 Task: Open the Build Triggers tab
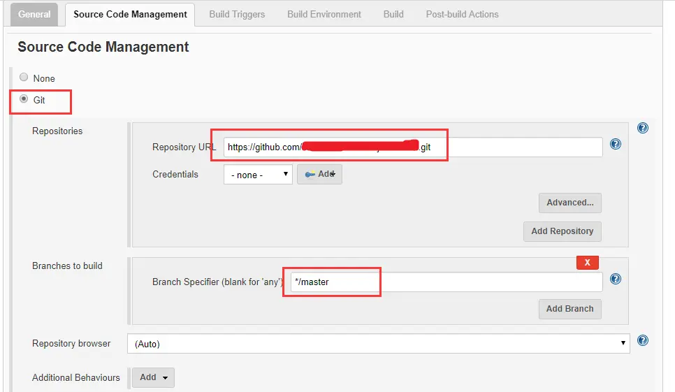[237, 14]
